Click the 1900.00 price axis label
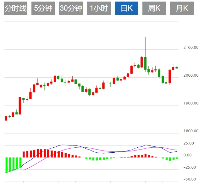This screenshot has width=199, height=183. tap(190, 103)
